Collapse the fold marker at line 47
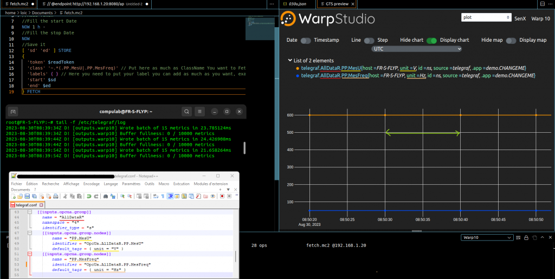 pos(30,233)
